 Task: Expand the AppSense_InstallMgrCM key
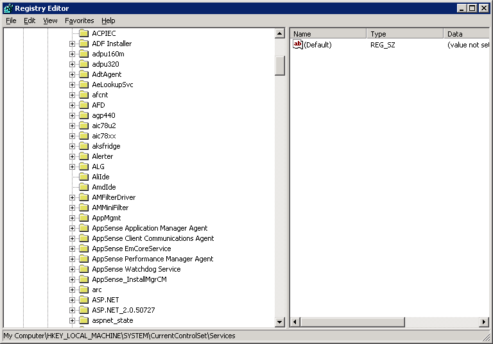point(72,280)
